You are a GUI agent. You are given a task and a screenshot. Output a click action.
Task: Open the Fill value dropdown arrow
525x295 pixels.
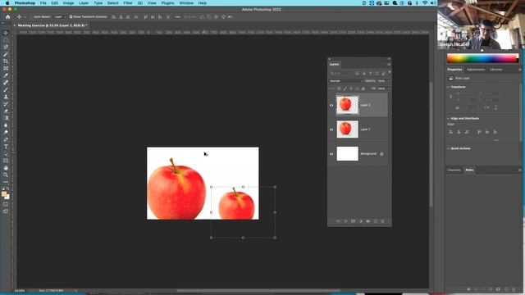click(388, 88)
